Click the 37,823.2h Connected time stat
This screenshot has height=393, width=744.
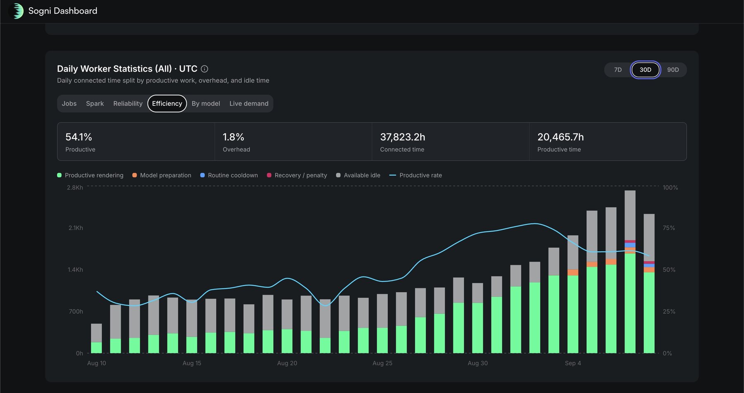[x=451, y=142]
